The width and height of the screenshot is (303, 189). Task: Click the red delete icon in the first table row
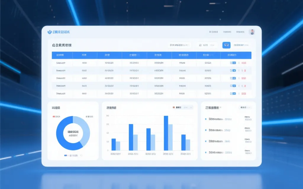(244, 63)
